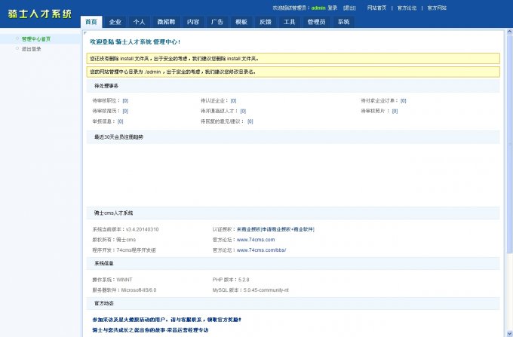Click the install folder warning notice
The height and width of the screenshot is (337, 513).
click(293, 59)
